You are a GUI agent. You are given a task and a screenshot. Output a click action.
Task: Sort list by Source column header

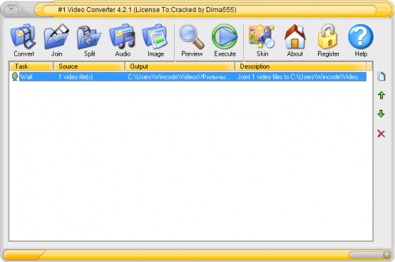(89, 66)
